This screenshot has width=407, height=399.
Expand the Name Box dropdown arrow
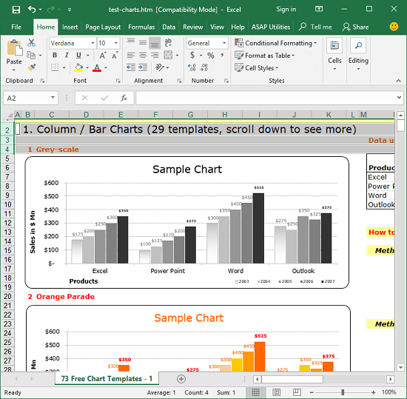point(53,98)
